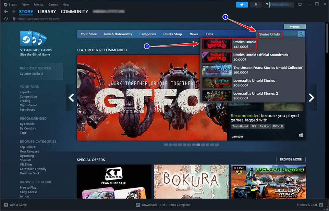
Task: Open the Labs tab
Action: tap(209, 34)
